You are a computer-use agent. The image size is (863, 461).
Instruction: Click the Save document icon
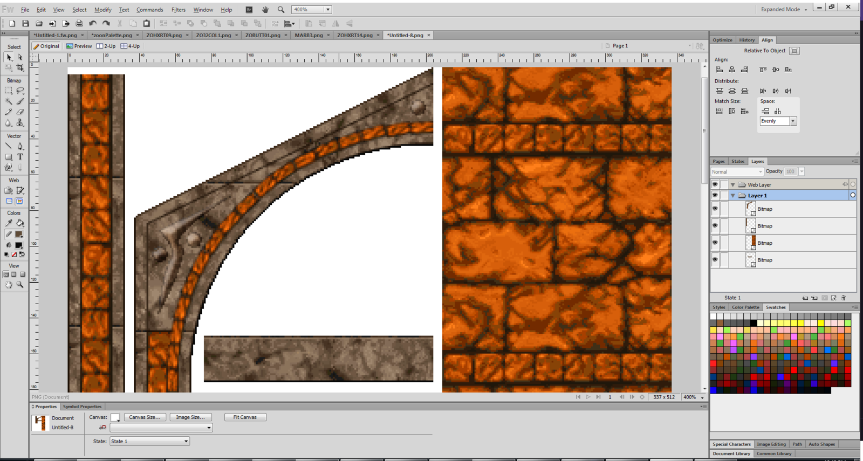25,24
